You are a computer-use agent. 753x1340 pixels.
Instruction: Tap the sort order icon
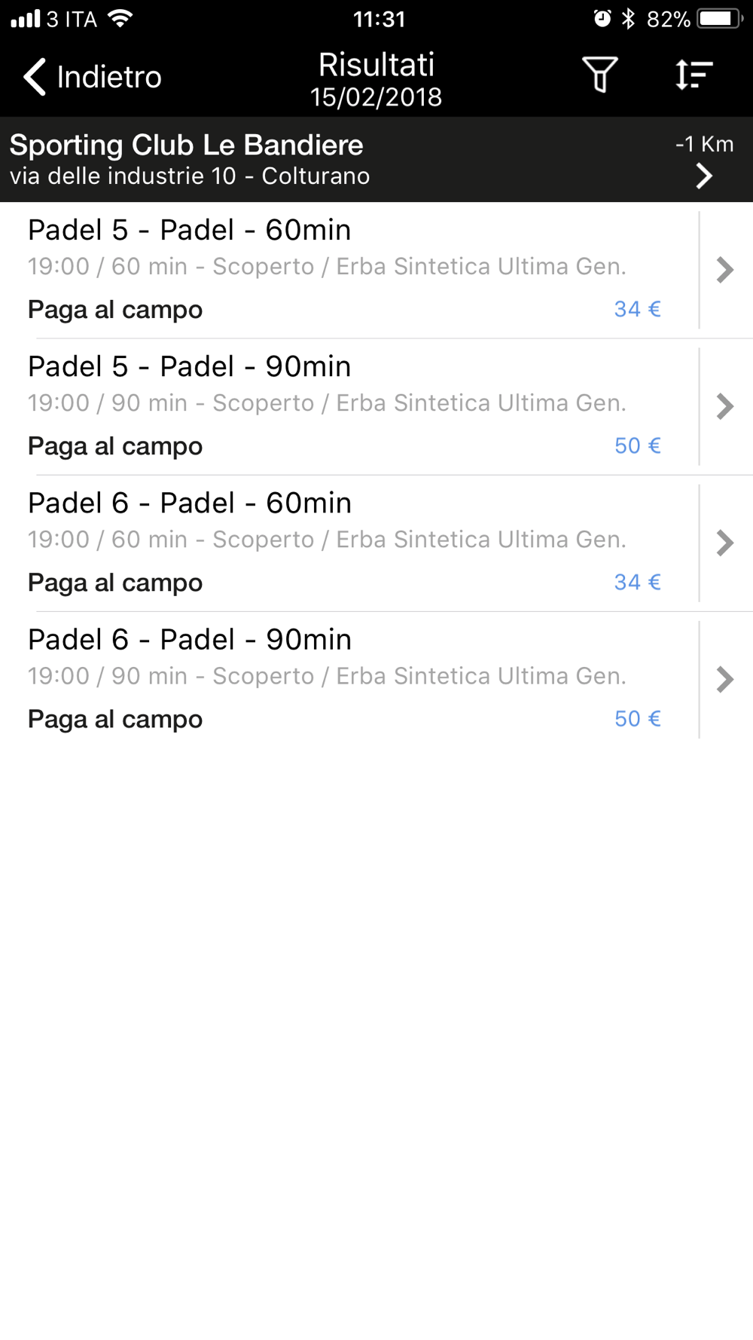694,75
